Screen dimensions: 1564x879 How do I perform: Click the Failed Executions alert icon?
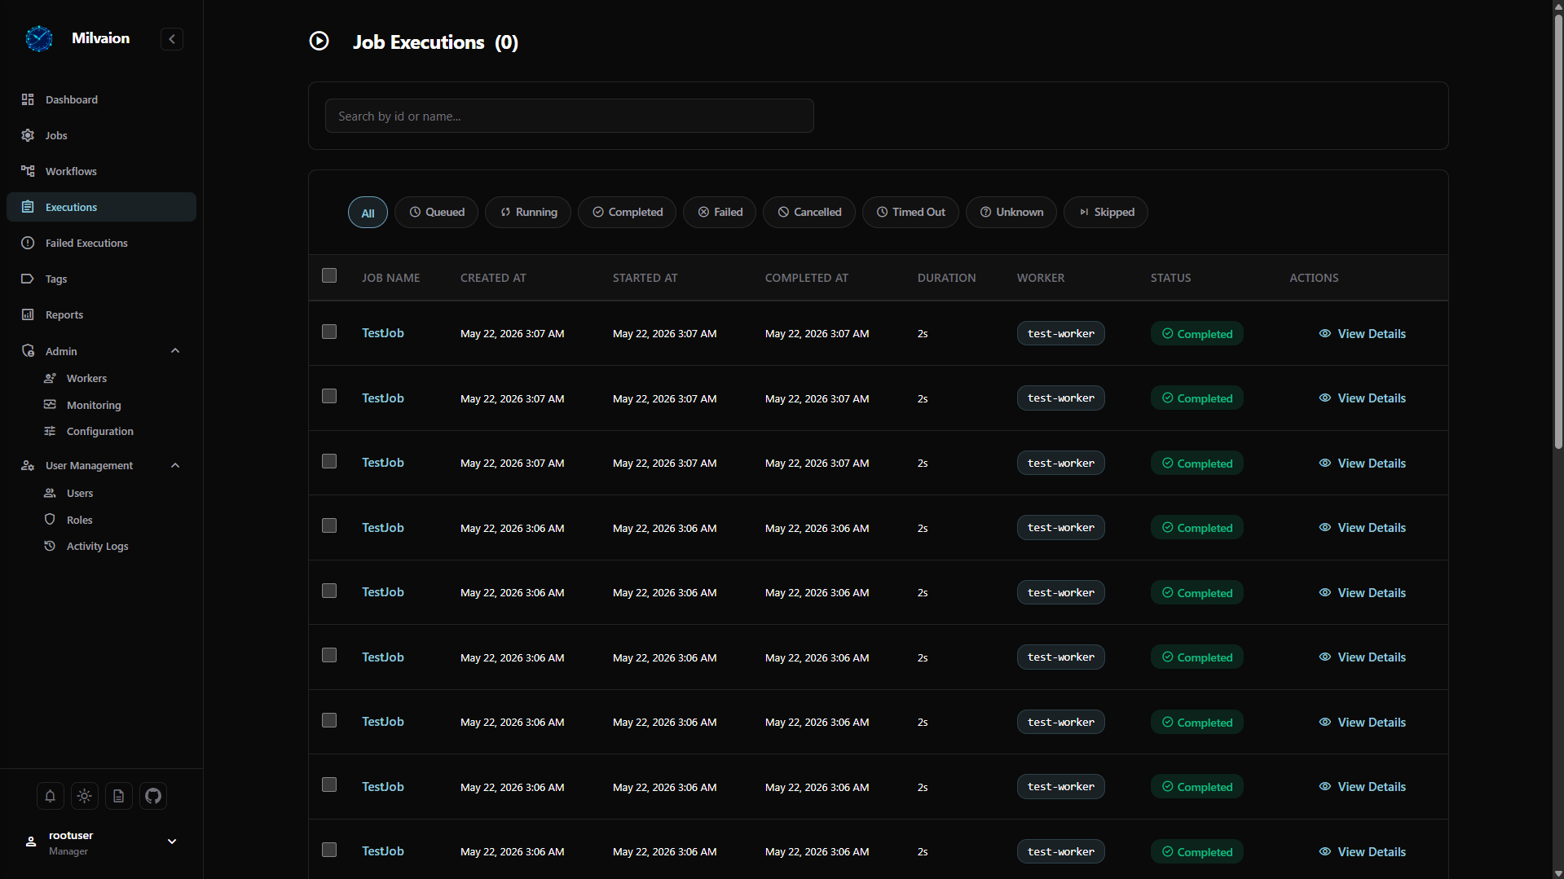(28, 243)
